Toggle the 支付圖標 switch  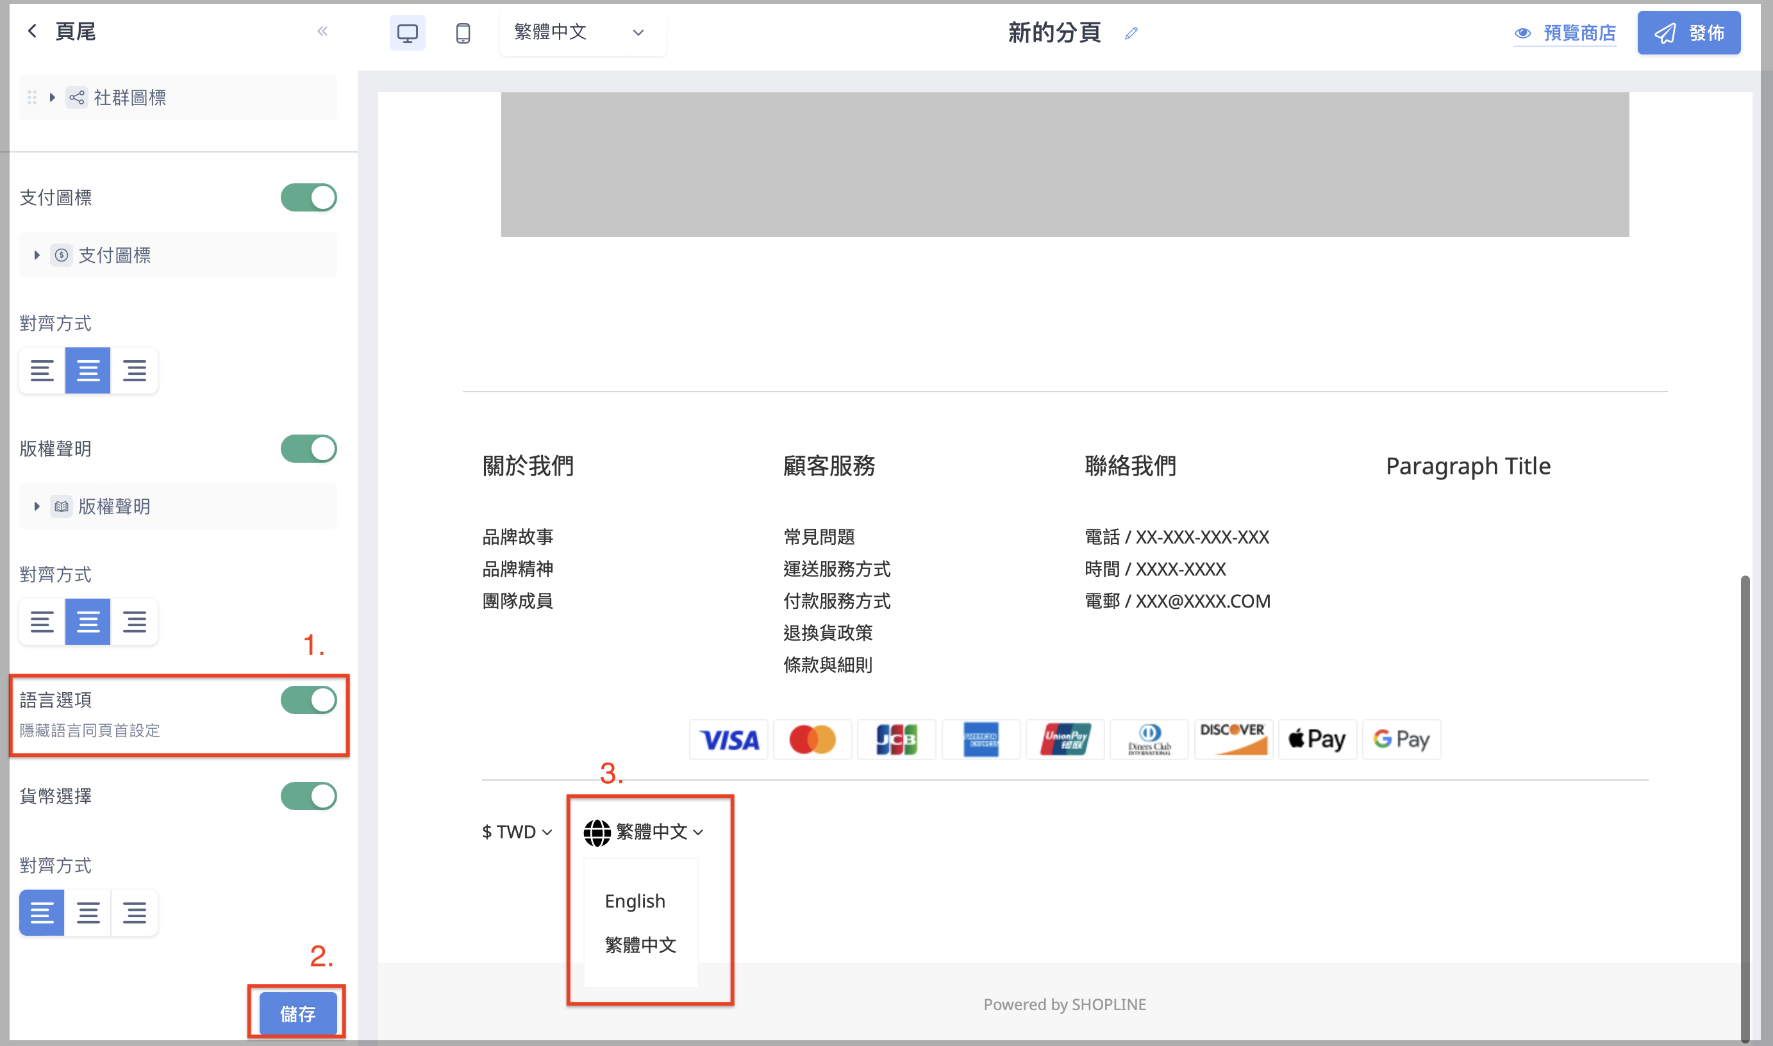(309, 197)
